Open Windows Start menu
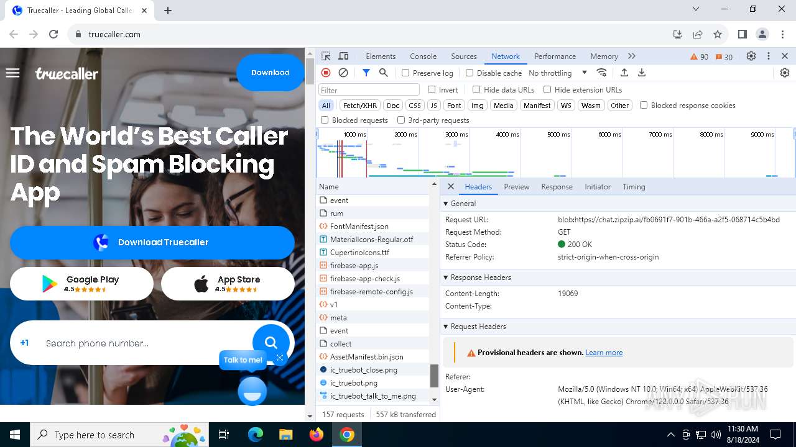796x447 pixels. (15, 435)
